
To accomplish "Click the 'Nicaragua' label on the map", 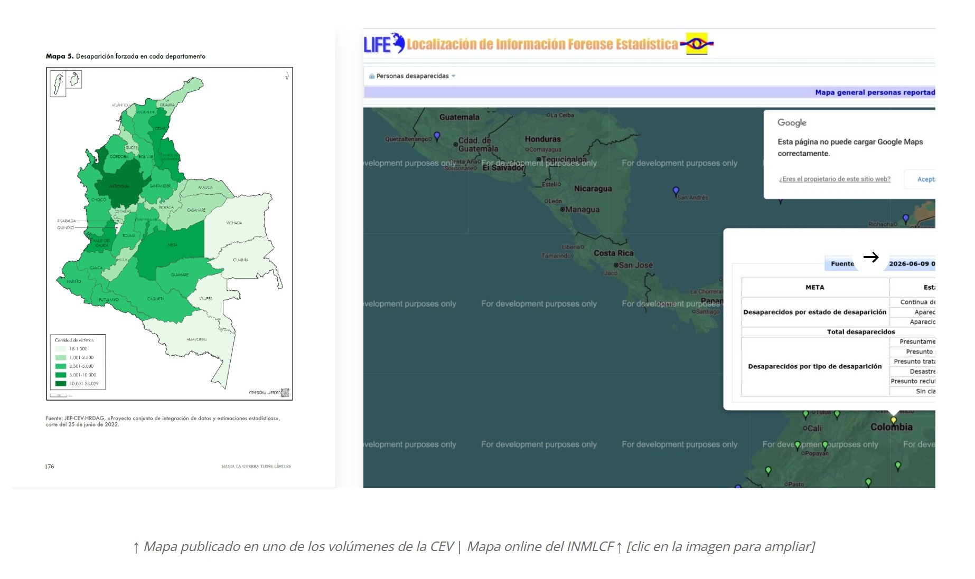I will 593,188.
